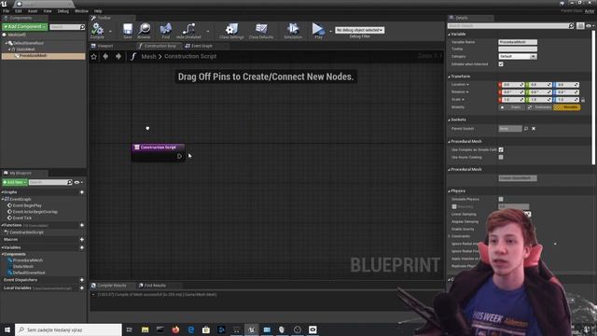
Task: Click the Compile toolbar icon
Action: pos(97,30)
